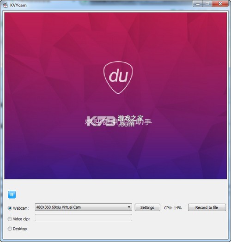Close the KVYcam window

pos(220,4)
